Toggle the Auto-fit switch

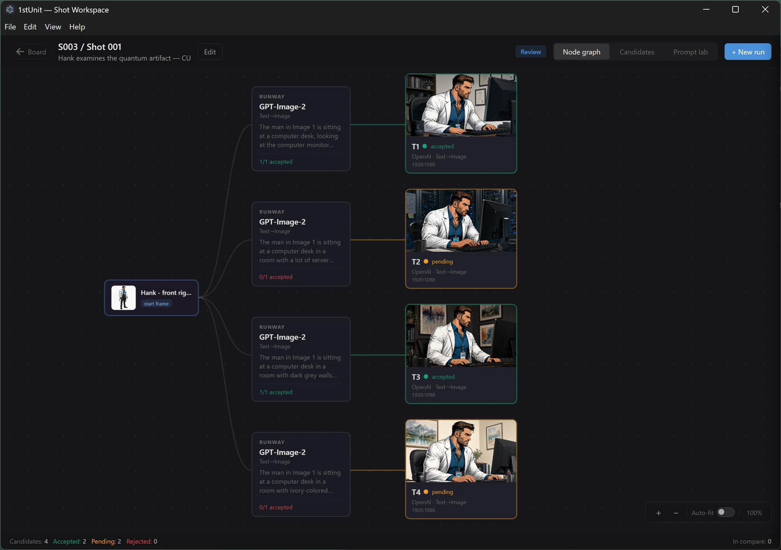[725, 512]
